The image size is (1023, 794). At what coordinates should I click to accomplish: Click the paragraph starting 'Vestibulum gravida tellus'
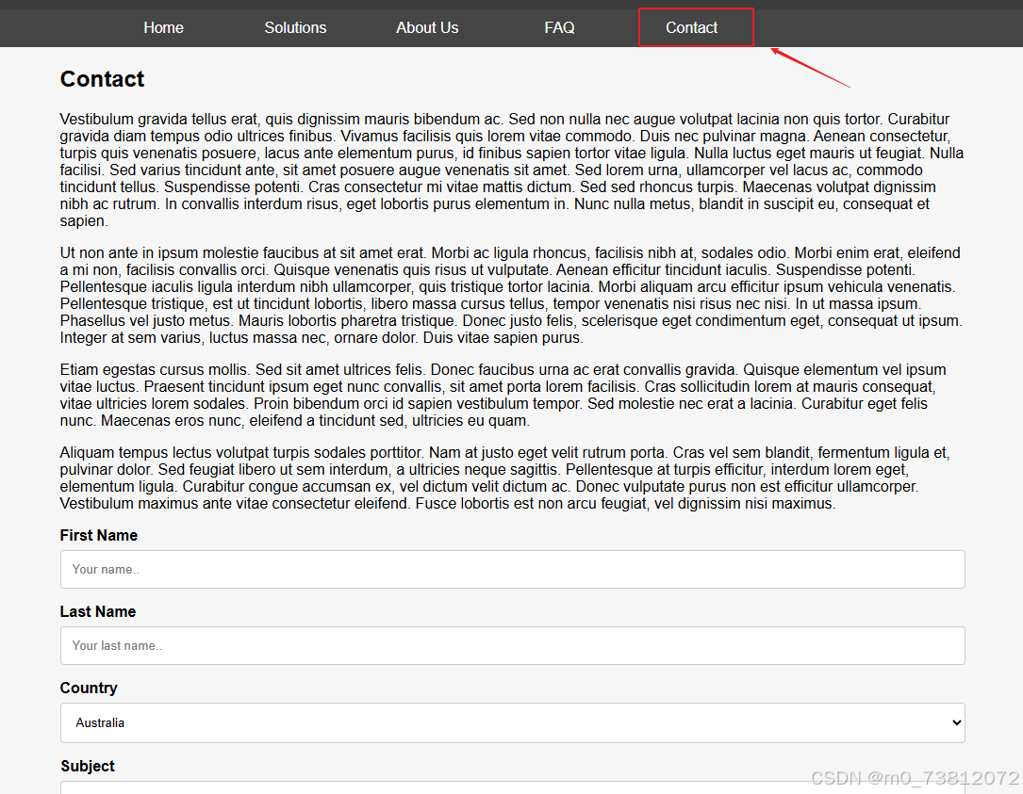pyautogui.click(x=512, y=170)
